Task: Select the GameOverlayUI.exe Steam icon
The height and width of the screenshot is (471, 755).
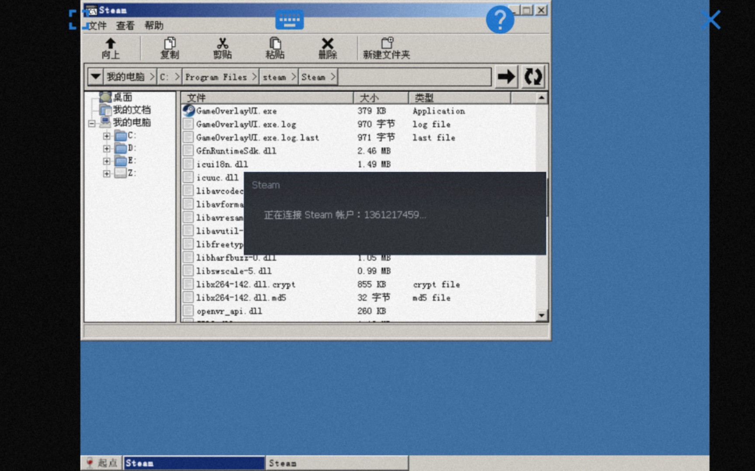Action: tap(189, 111)
